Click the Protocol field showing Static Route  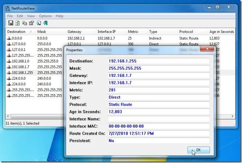159,105
